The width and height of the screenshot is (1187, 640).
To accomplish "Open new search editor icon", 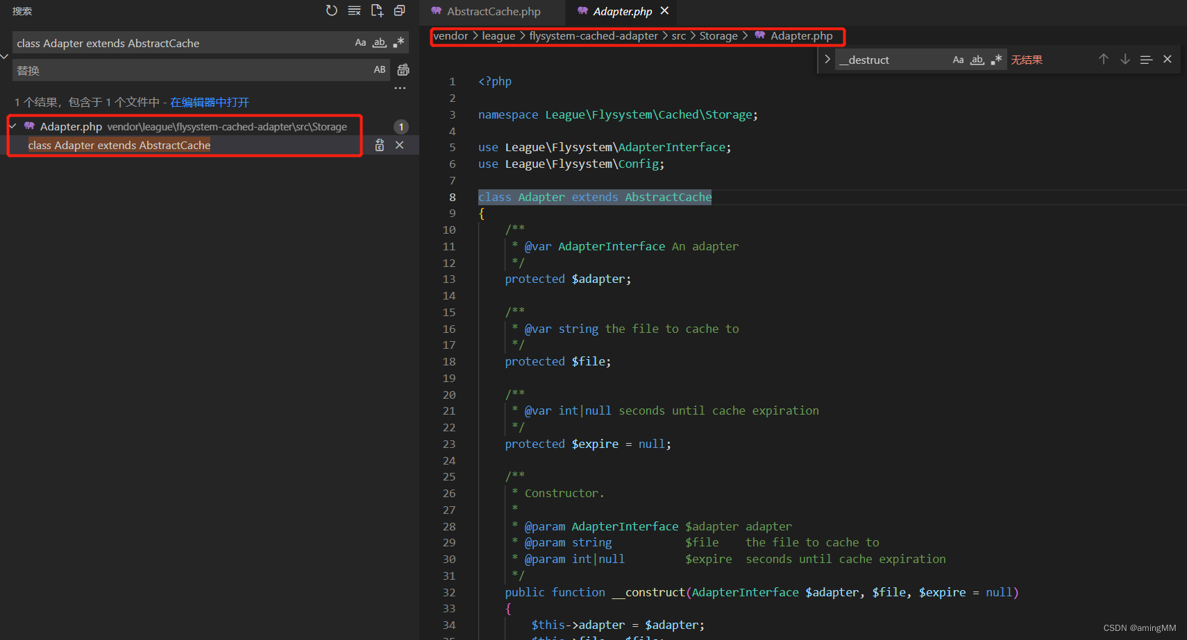I will pyautogui.click(x=377, y=10).
